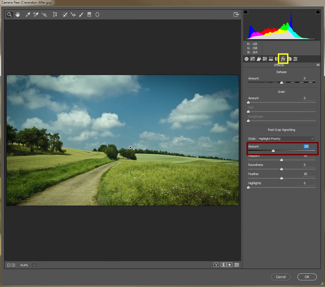Open the Style Highlight Priority dropdown
This screenshot has height=287, width=325.
[x=286, y=139]
